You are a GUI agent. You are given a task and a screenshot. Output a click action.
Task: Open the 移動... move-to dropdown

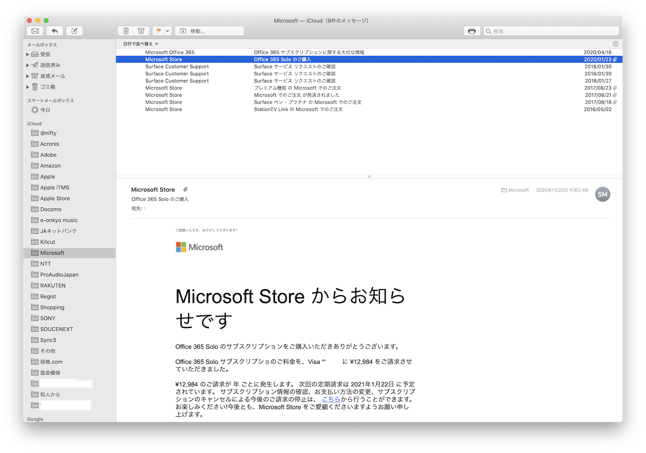click(x=209, y=31)
